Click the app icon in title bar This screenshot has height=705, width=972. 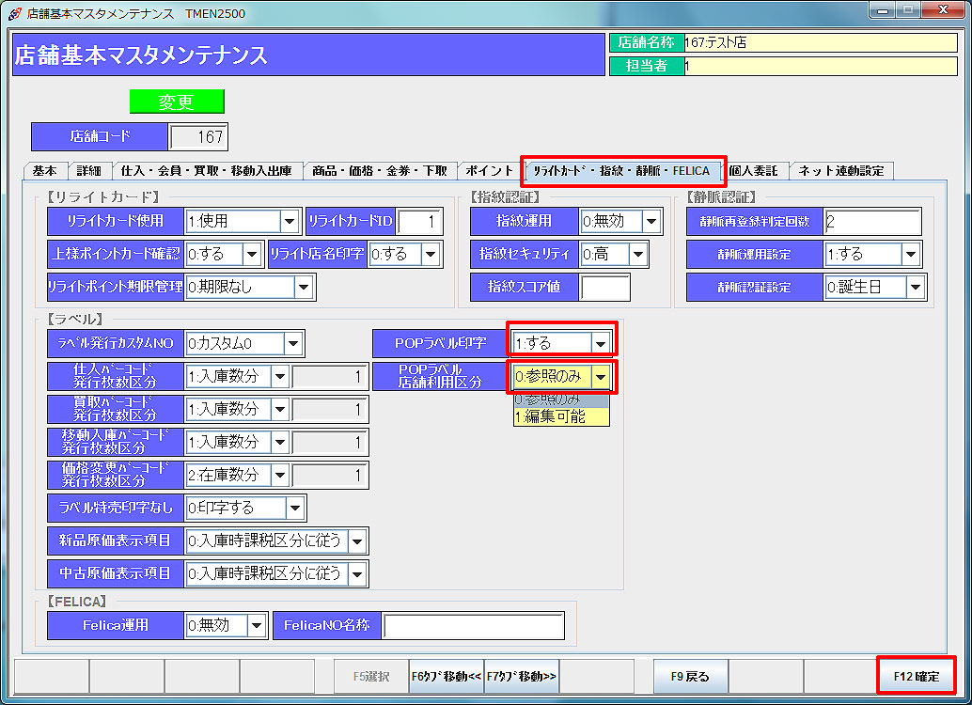15,12
